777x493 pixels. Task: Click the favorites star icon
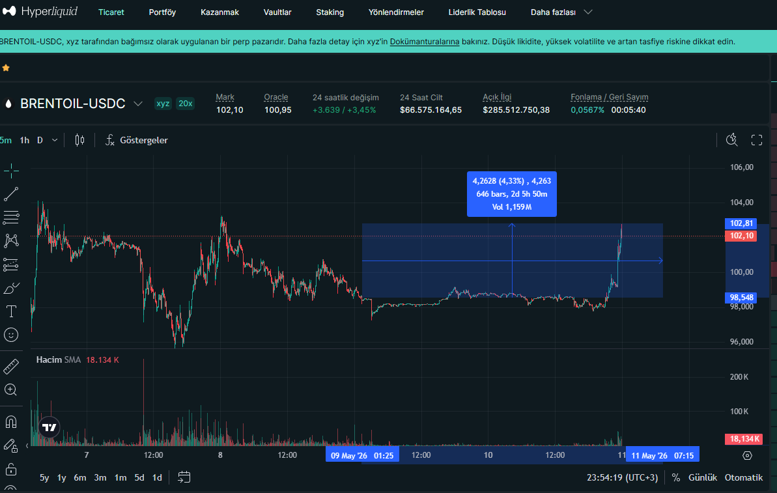click(6, 68)
